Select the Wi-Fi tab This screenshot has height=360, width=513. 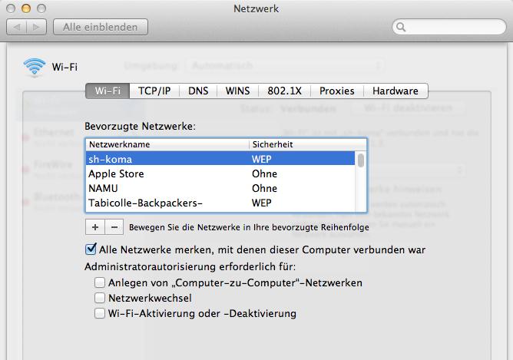[x=108, y=91]
